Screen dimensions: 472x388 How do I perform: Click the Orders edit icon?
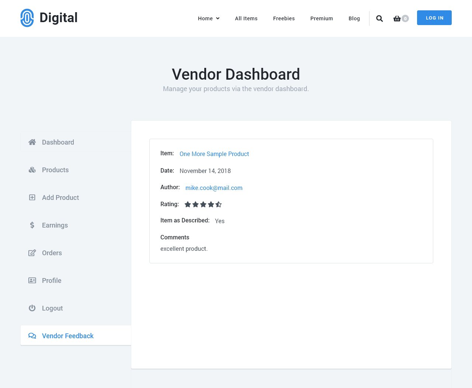(32, 253)
